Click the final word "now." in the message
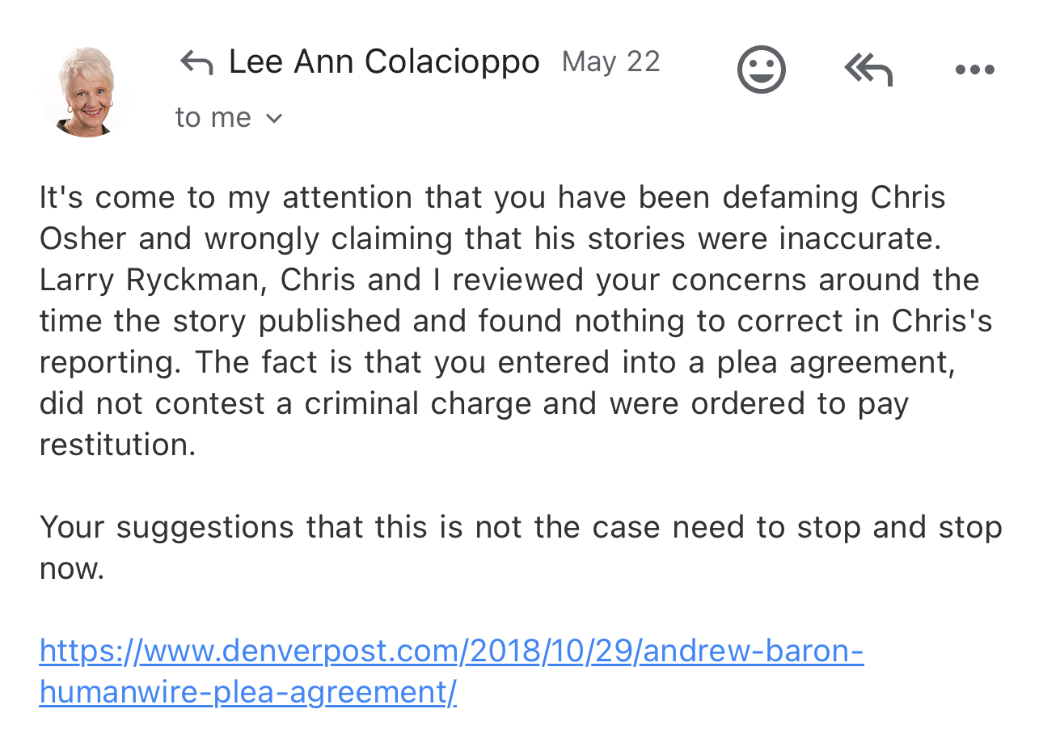Screen dimensions: 1043x747 [x=72, y=569]
